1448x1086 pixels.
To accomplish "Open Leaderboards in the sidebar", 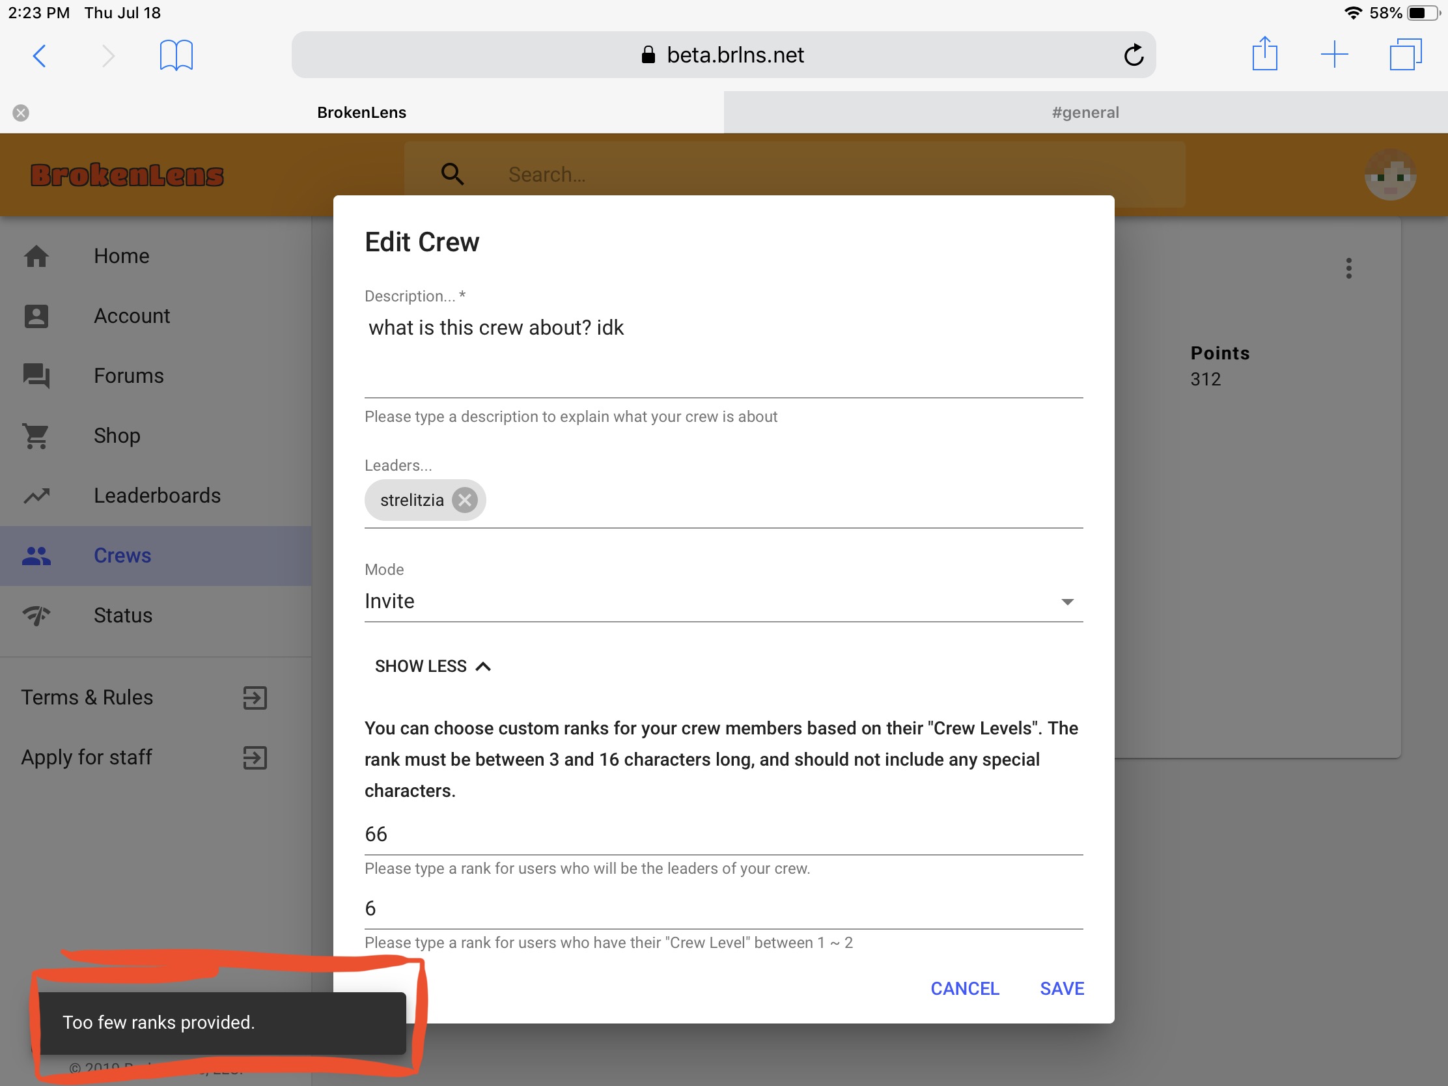I will click(156, 495).
